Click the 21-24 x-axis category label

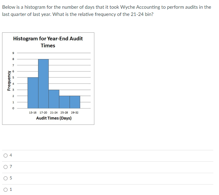pos(54,112)
